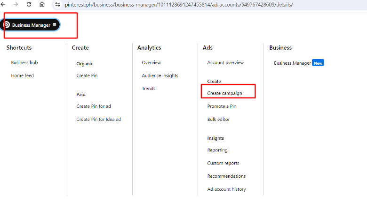The width and height of the screenshot is (367, 211).
Task: Click the Organic subheading
Action: [x=85, y=64]
